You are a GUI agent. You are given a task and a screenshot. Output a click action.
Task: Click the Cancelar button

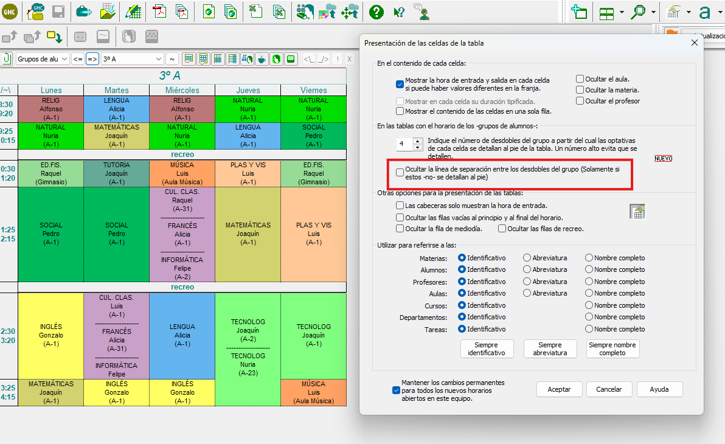coord(609,389)
